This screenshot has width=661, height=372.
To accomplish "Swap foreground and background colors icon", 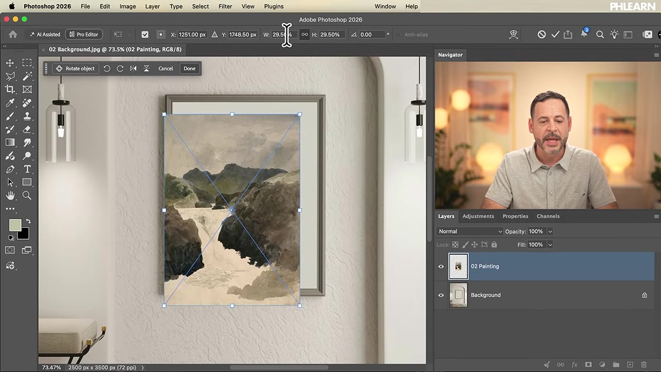I will (x=28, y=221).
